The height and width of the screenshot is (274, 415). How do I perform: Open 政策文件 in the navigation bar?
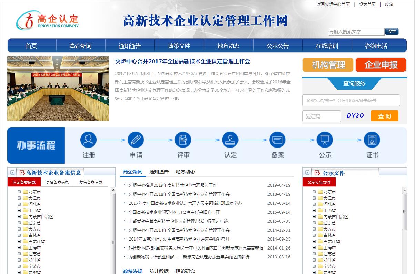179,46
